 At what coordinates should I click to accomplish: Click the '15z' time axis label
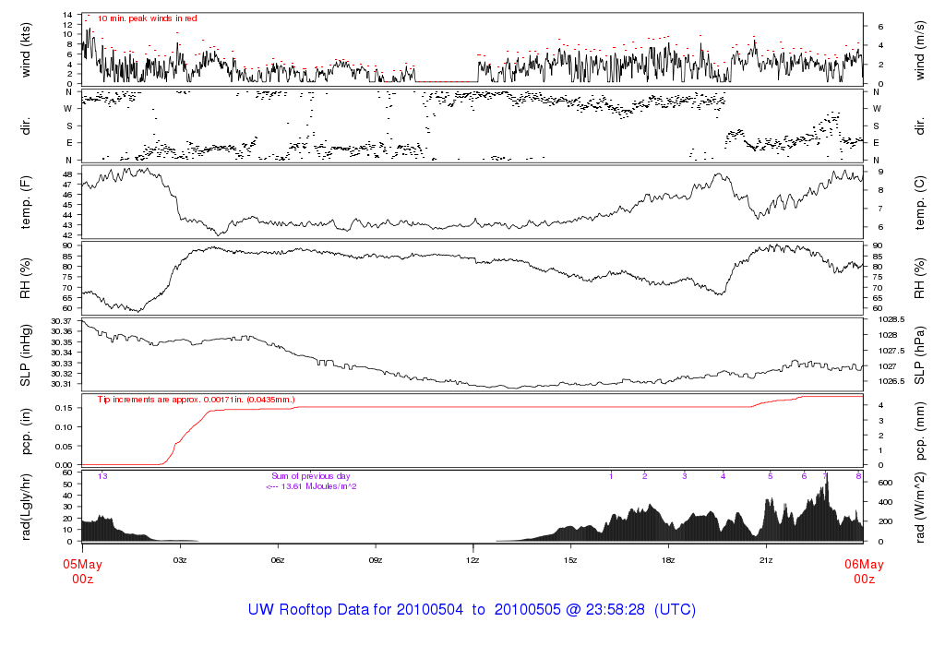[x=570, y=560]
